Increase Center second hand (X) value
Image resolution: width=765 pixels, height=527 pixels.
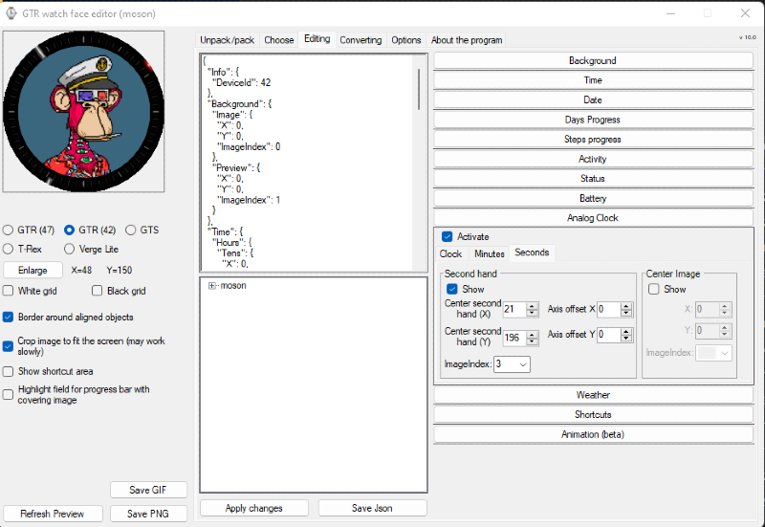(533, 306)
